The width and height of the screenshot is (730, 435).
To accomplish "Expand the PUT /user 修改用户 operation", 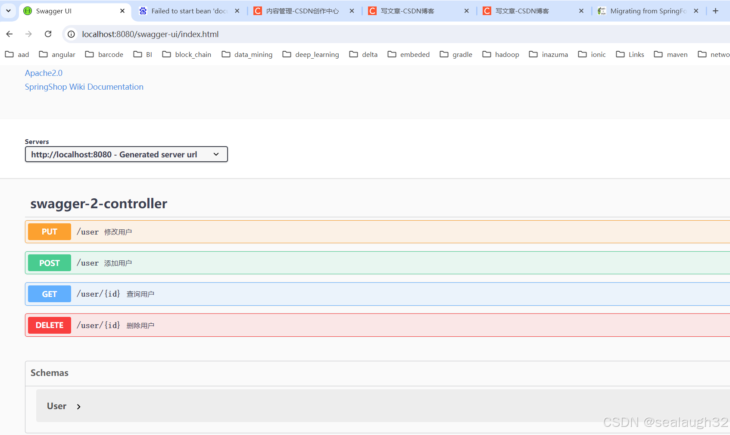I will pyautogui.click(x=377, y=232).
